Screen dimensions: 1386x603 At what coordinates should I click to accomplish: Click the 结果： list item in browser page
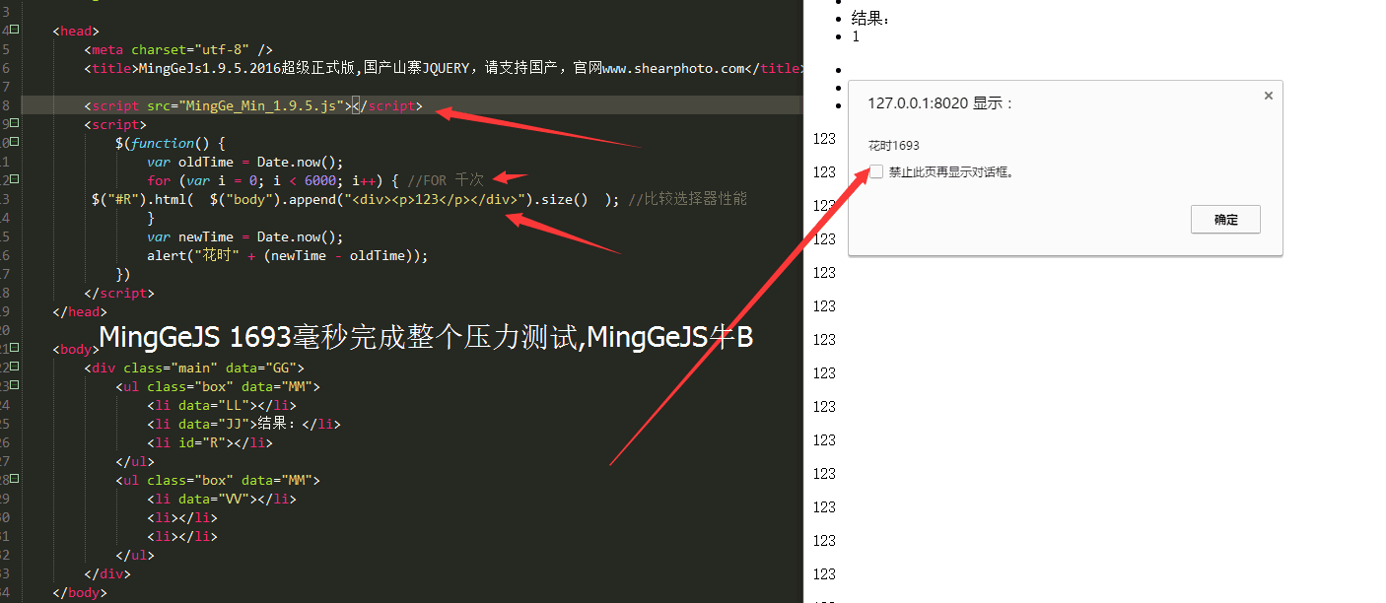tap(870, 19)
